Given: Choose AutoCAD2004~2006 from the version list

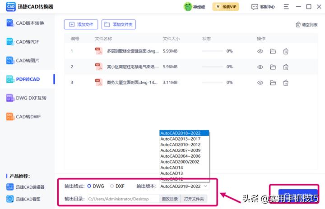Looking at the screenshot, I should point(184,156).
